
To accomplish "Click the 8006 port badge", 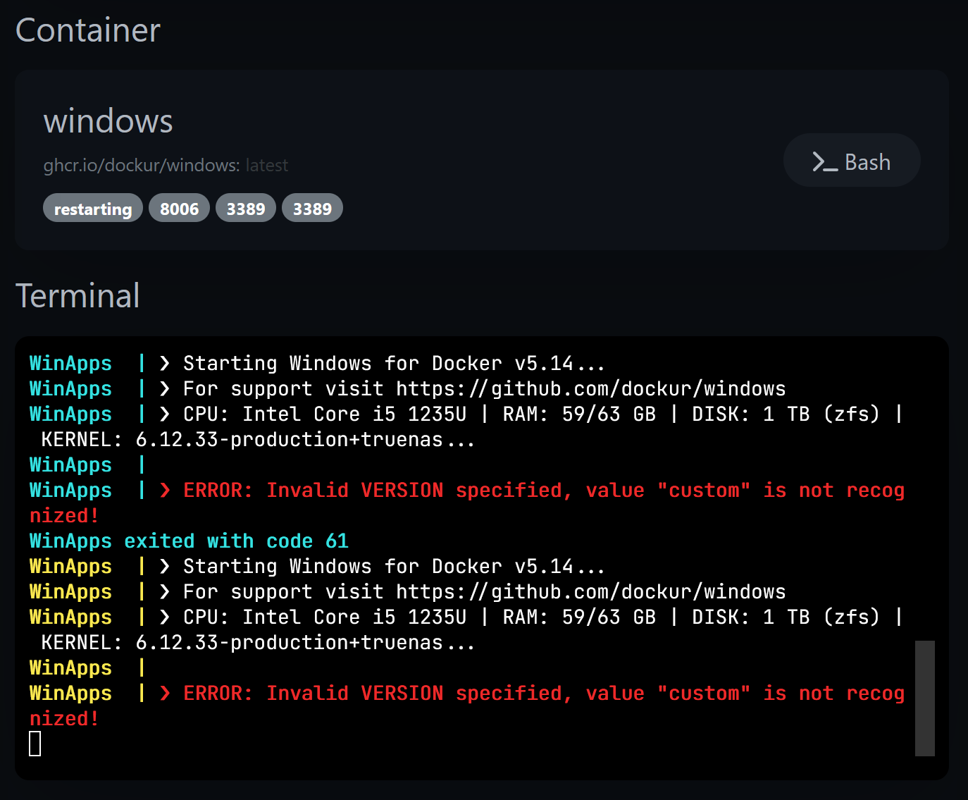I will coord(179,208).
